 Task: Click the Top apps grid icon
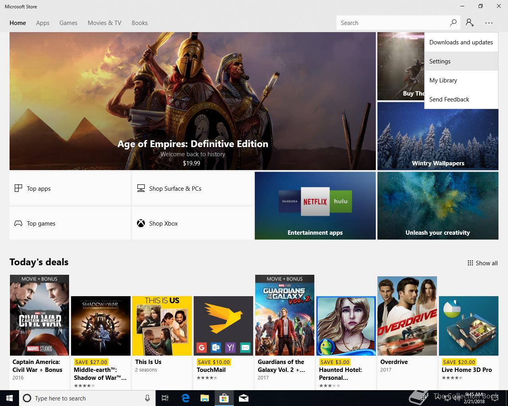18,188
